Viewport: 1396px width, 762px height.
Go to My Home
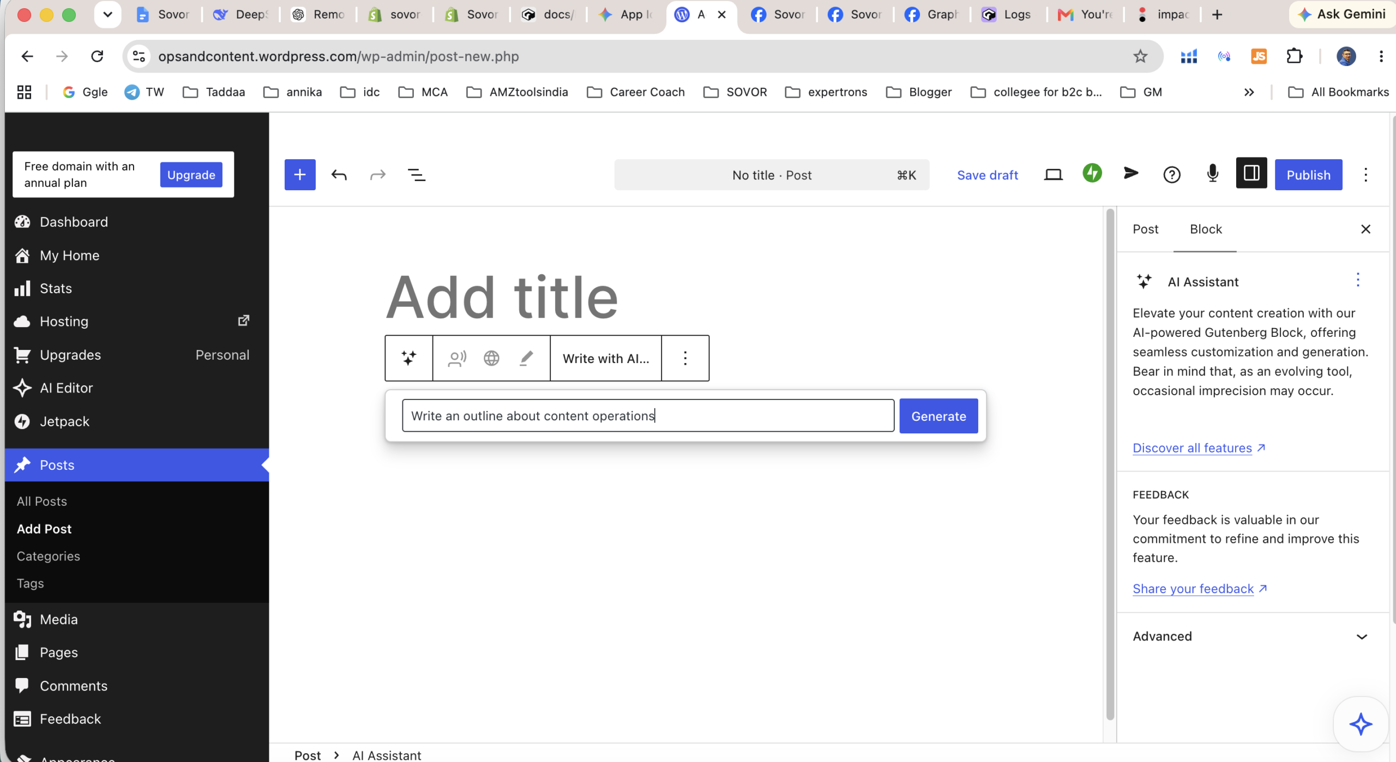point(69,255)
